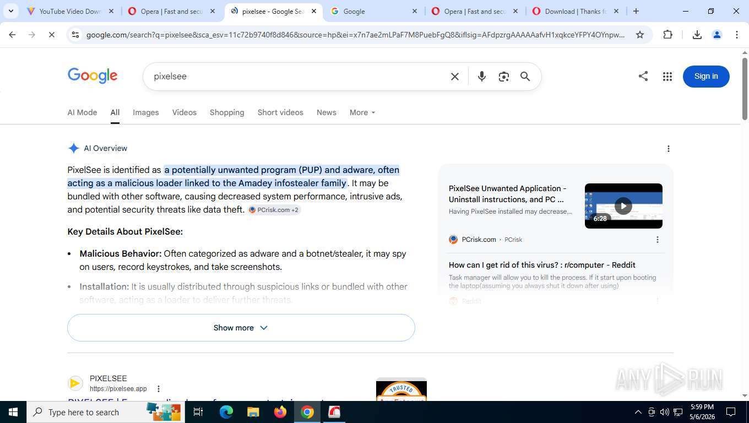Open Chrome downloads
Screen dimensions: 749x423
tap(697, 35)
